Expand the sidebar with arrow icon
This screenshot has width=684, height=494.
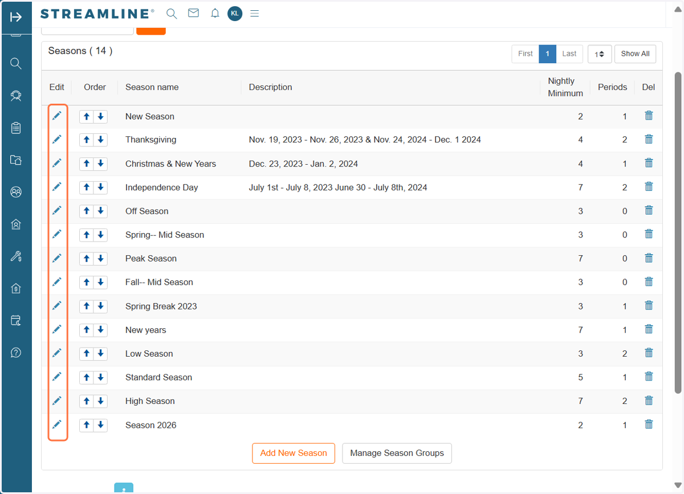click(16, 17)
